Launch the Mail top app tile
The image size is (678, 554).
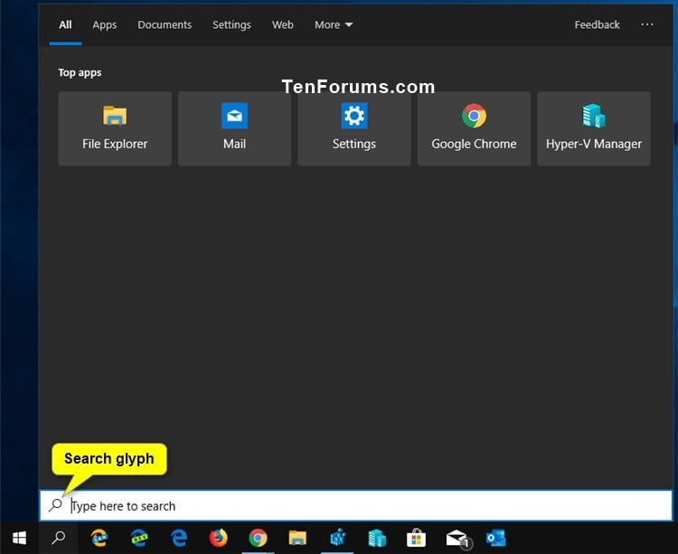pyautogui.click(x=234, y=128)
